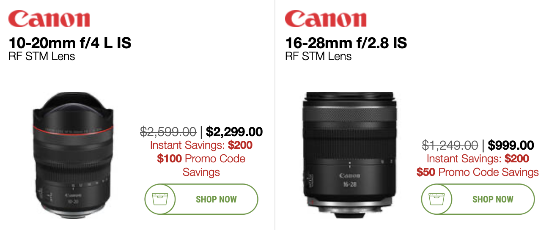
Task: Select the $2,299.00 sale price
Action: 234,131
